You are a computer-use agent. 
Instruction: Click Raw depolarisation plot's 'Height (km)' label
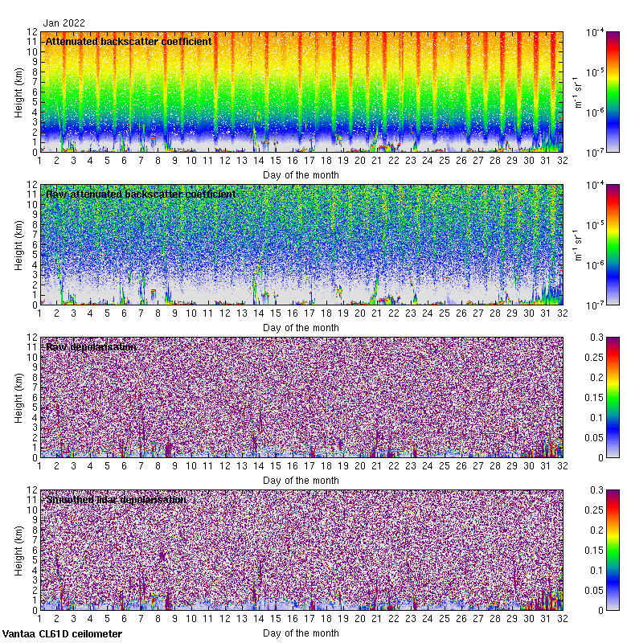[18, 397]
